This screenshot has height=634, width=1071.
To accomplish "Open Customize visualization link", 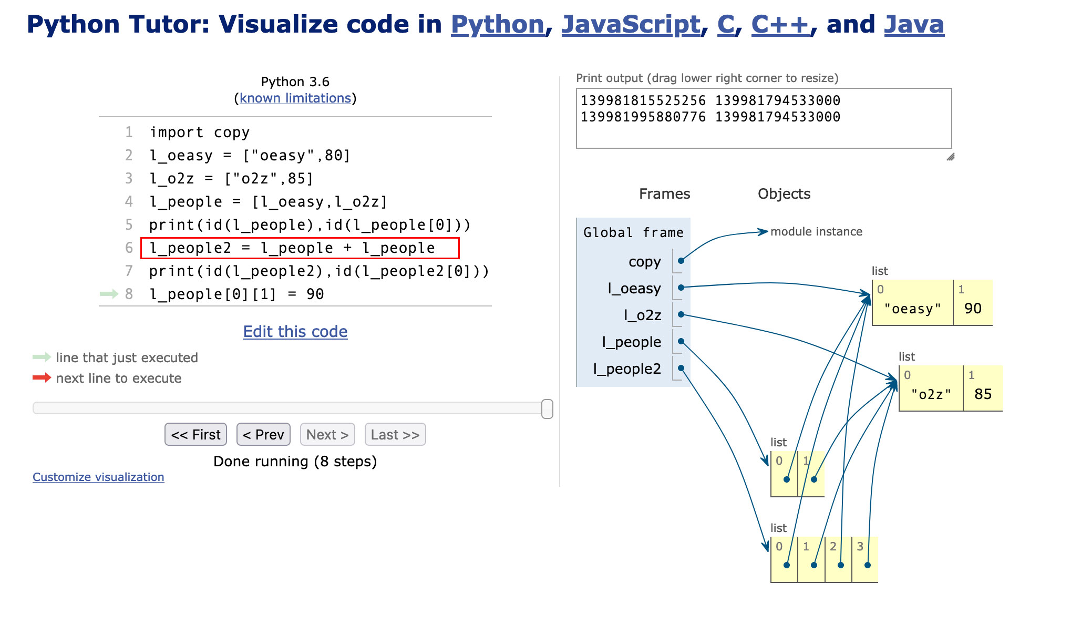I will pyautogui.click(x=98, y=477).
